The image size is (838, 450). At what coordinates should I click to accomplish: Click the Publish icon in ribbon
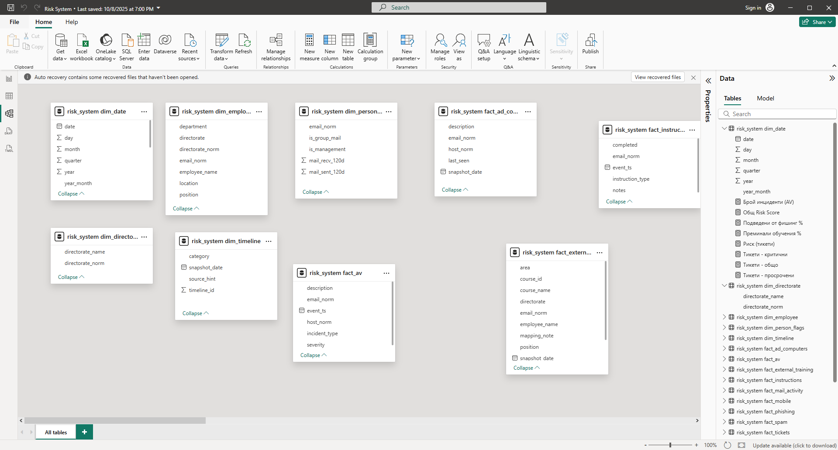[x=590, y=41]
